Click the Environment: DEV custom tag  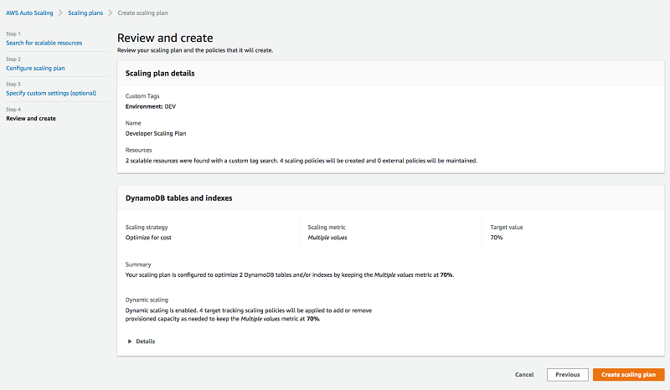[x=151, y=106]
